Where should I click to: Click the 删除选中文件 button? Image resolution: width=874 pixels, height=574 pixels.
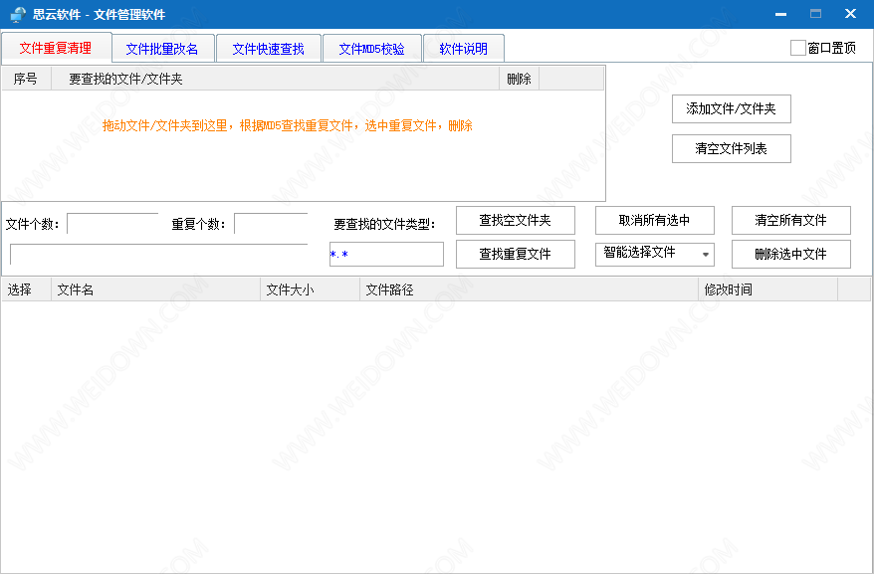(x=791, y=254)
